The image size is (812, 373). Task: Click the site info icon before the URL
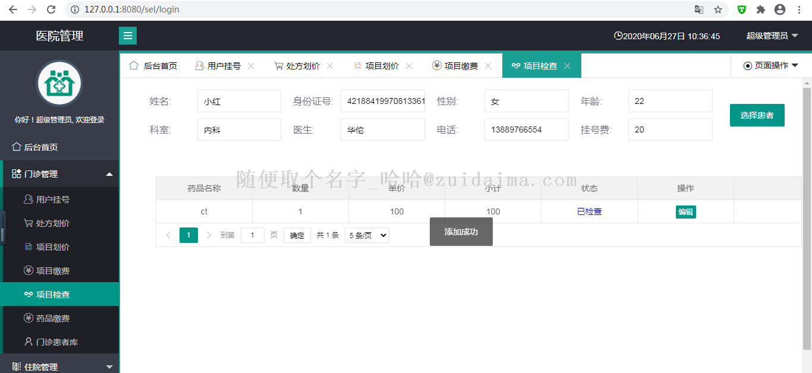(75, 10)
